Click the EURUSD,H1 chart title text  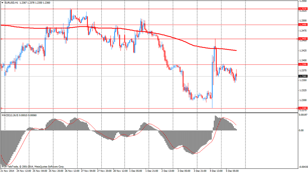click(x=11, y=3)
